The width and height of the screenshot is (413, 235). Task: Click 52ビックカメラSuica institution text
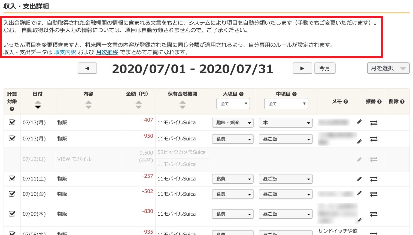click(x=181, y=152)
